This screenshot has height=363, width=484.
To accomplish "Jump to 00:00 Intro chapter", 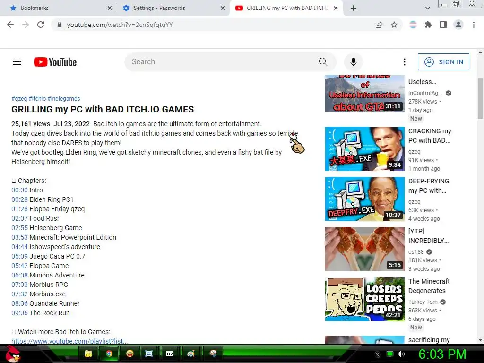I will pyautogui.click(x=19, y=190).
